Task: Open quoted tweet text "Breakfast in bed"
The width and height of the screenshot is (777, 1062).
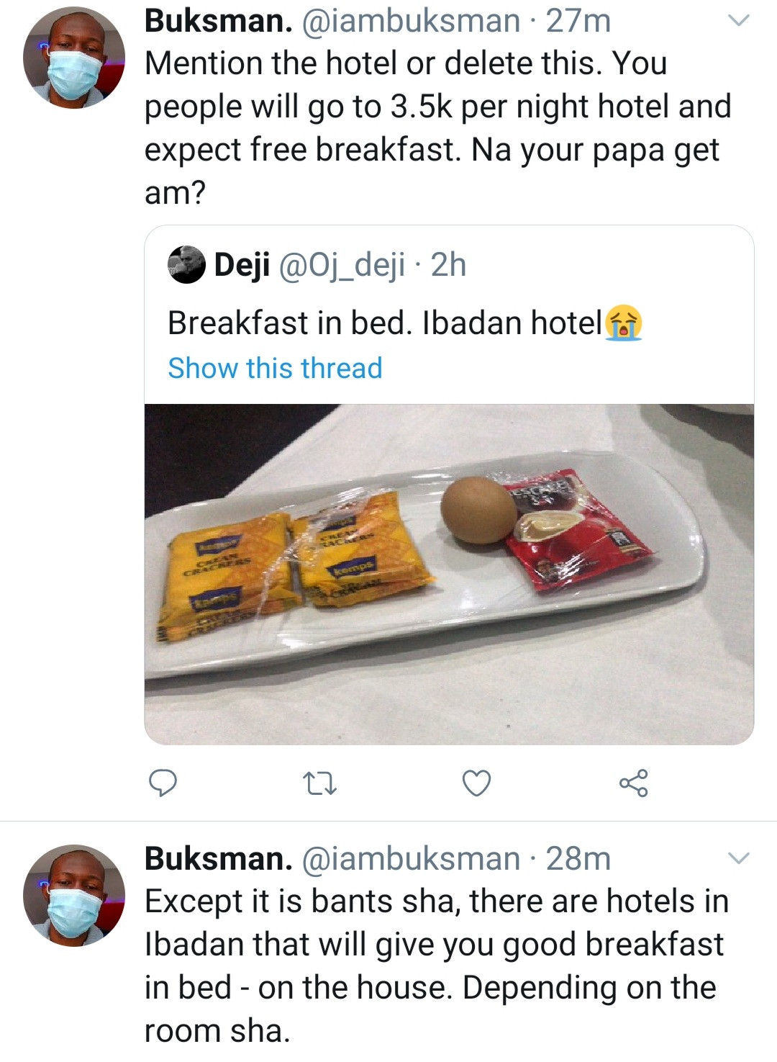Action: (384, 323)
